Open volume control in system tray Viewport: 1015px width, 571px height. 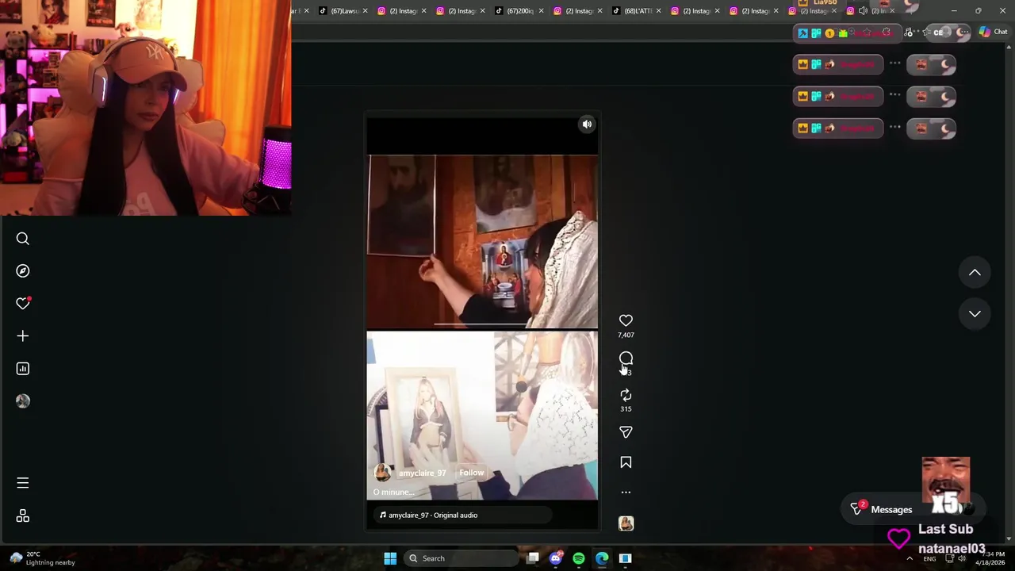tap(962, 558)
